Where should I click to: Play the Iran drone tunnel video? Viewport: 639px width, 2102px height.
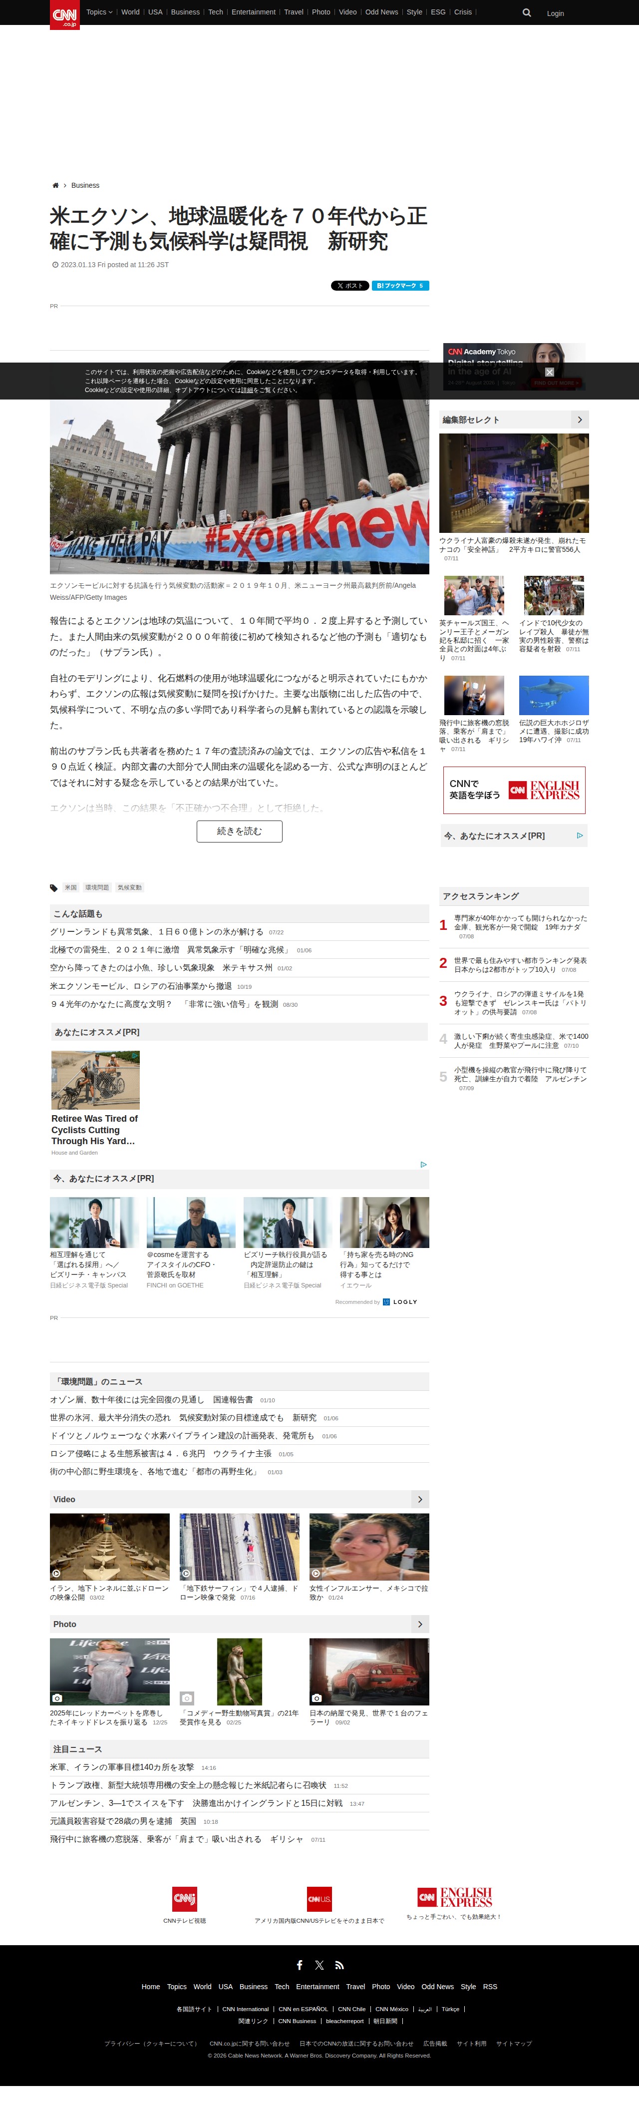[109, 1547]
